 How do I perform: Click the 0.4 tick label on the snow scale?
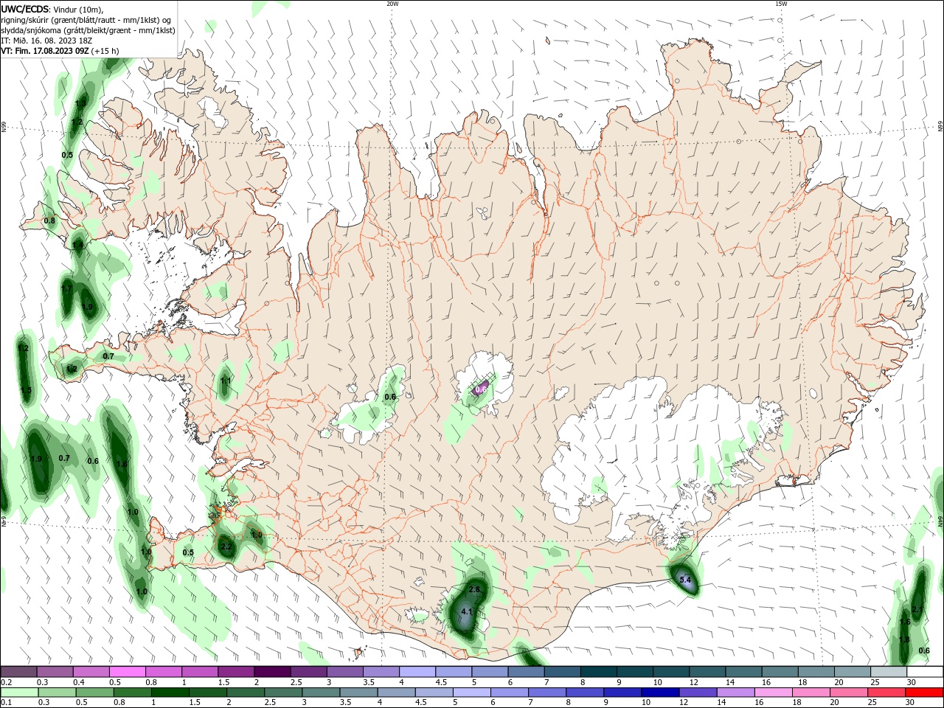click(79, 683)
